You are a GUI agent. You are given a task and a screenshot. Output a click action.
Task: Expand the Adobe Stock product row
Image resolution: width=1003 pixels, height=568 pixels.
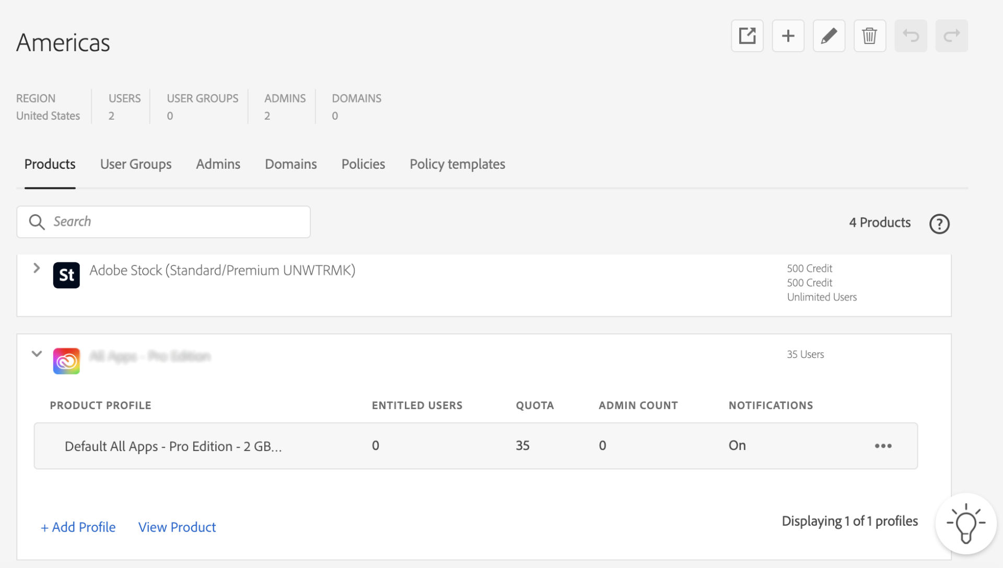[37, 268]
